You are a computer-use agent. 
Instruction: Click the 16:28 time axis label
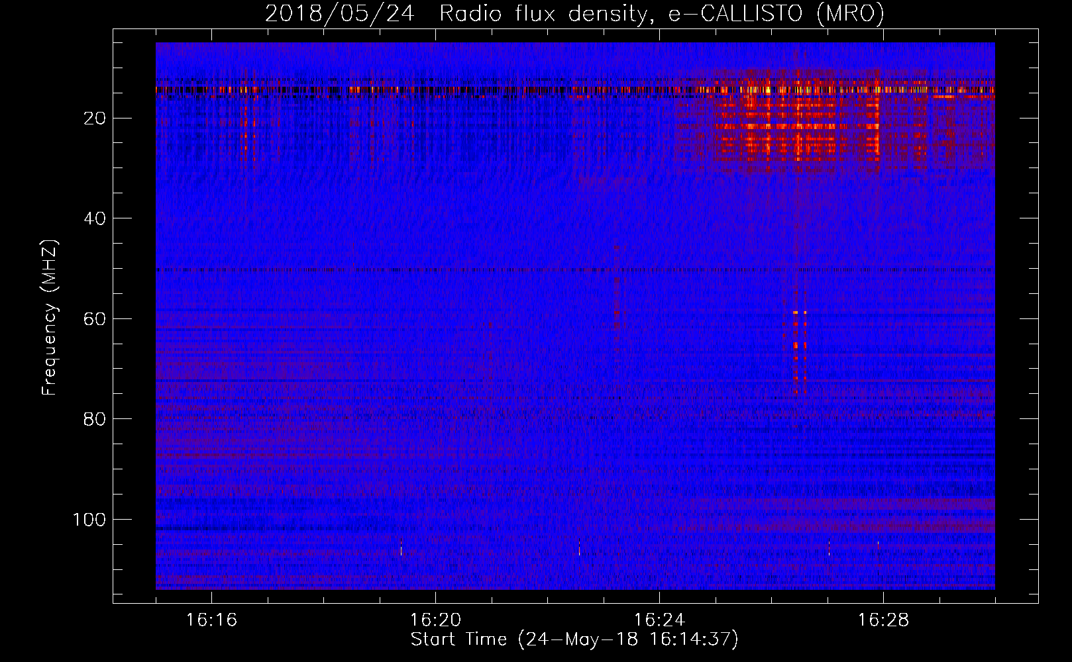click(x=883, y=620)
